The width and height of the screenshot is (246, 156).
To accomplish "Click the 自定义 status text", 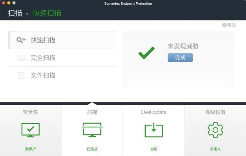I will click(215, 149).
